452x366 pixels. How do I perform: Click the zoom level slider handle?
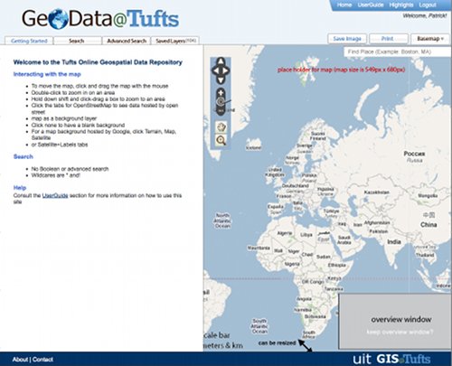(x=221, y=102)
